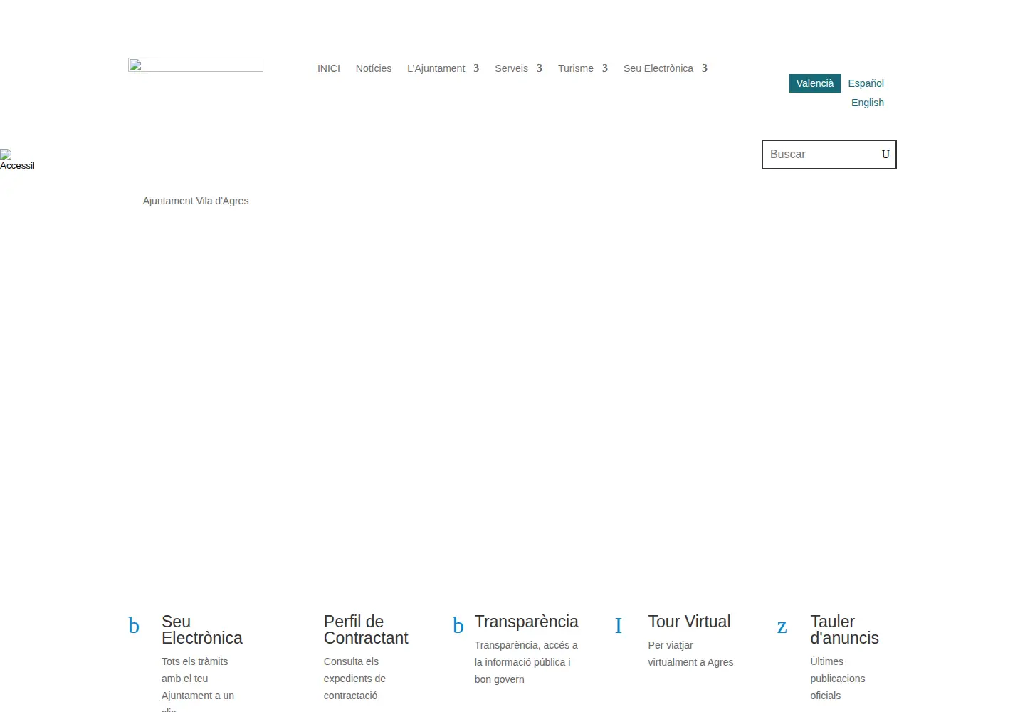Open the Tauler d'anuncis heading link
The height and width of the screenshot is (712, 1025).
pos(844,630)
